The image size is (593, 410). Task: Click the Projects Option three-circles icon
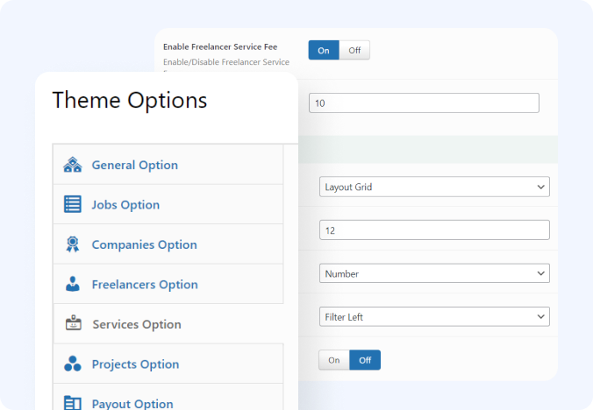(x=73, y=364)
